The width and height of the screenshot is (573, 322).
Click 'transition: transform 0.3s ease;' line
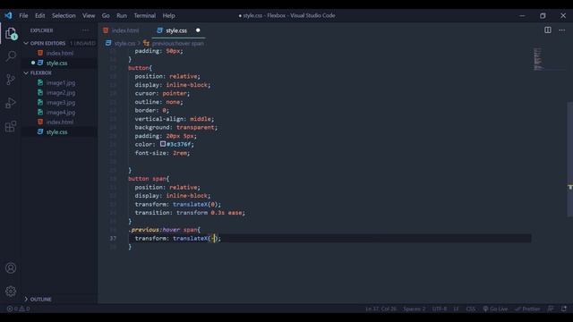[x=190, y=213]
